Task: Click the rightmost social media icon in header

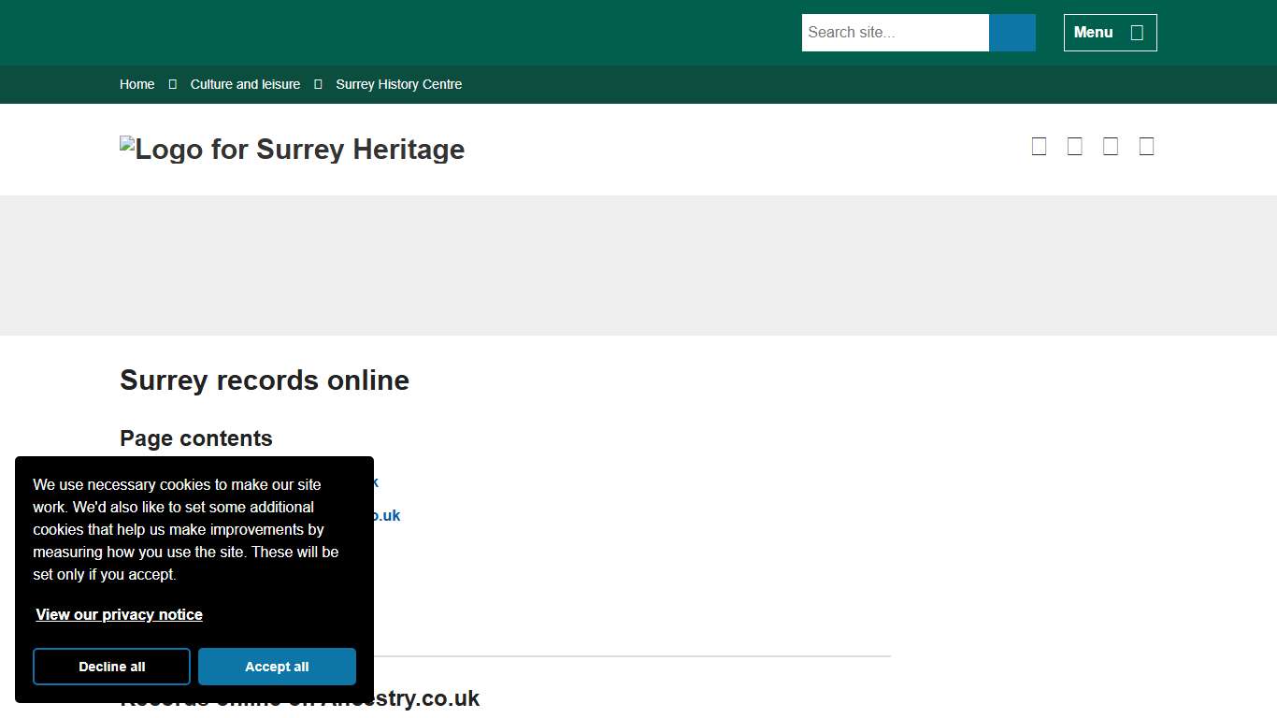Action: click(x=1146, y=146)
